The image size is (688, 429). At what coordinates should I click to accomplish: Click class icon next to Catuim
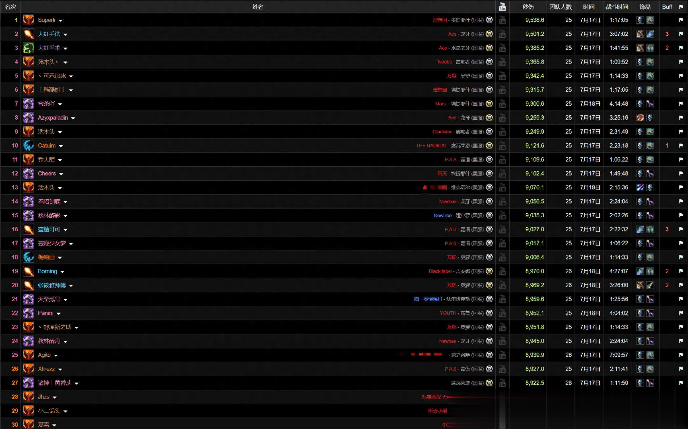point(28,146)
